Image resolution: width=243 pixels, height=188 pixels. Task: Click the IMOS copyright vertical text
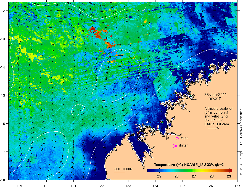click(x=241, y=142)
